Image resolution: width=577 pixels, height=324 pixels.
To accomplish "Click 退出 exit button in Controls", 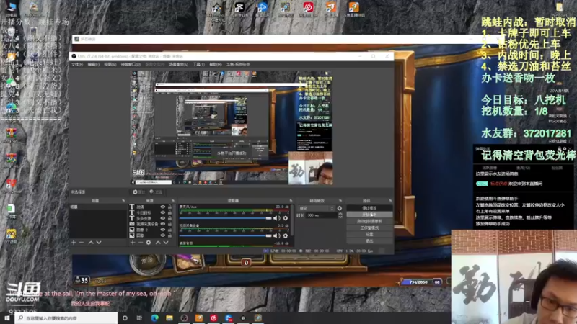I will click(x=369, y=241).
